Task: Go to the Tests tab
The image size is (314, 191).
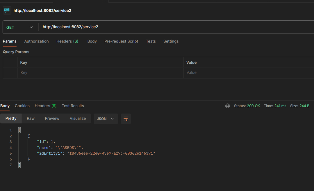Action: tap(151, 41)
